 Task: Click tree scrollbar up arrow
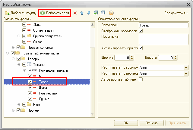tap(93, 25)
